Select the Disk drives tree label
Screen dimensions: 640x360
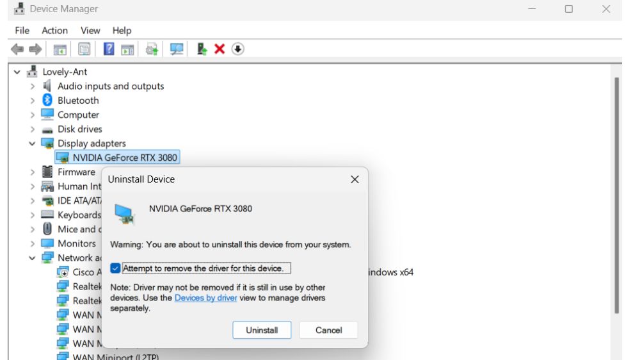click(79, 129)
